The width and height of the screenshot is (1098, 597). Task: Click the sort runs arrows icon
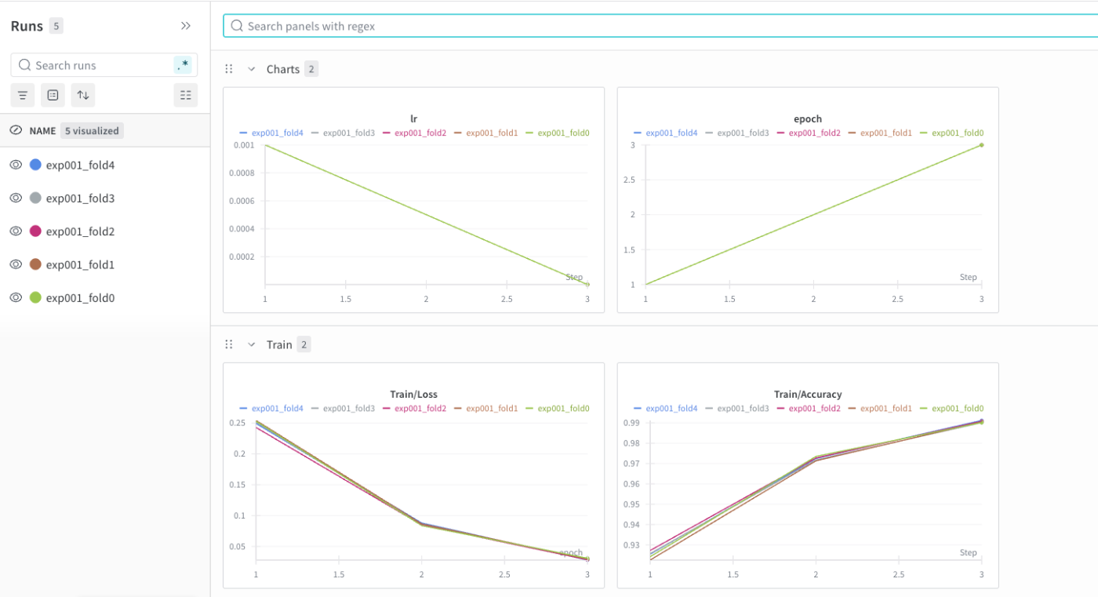82,95
